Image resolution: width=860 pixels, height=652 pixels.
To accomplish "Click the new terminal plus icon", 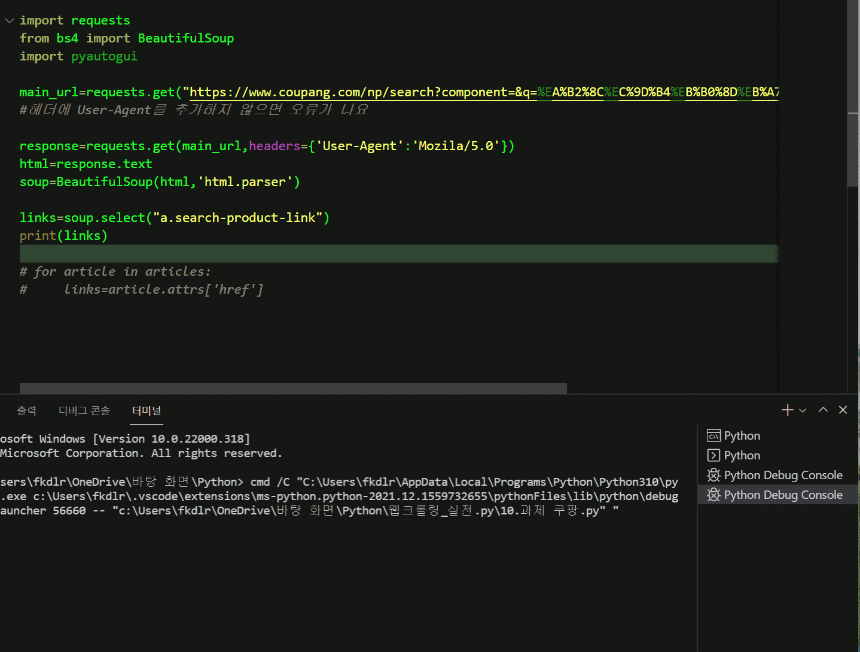I will click(787, 410).
